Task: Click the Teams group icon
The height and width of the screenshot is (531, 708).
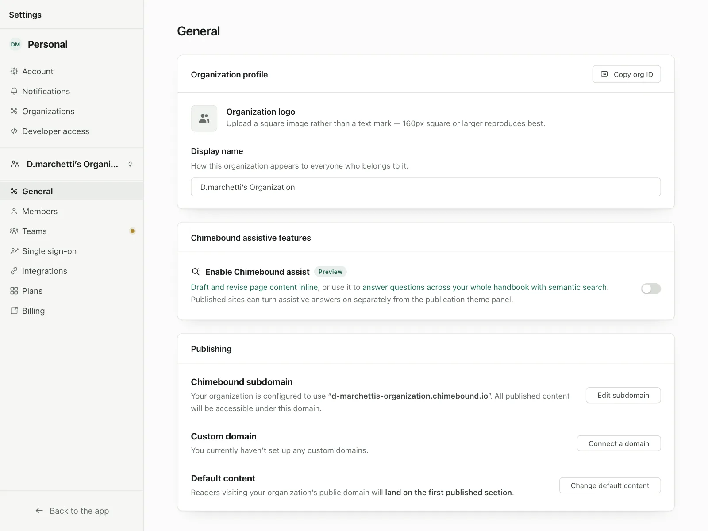Action: [14, 231]
